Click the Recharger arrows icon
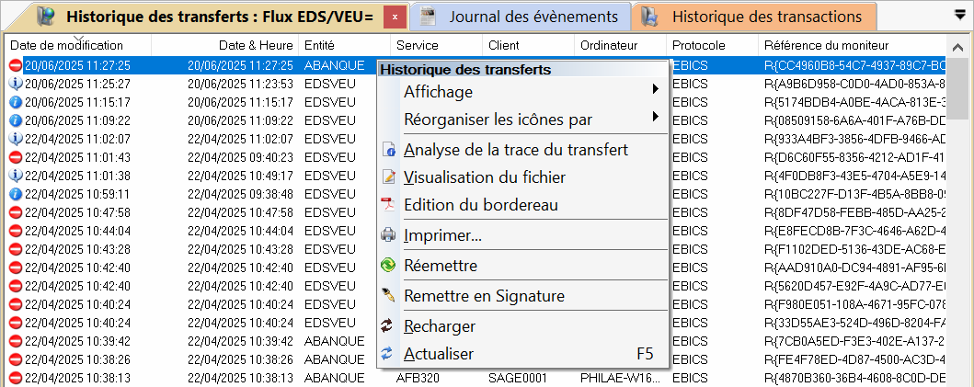 click(x=388, y=326)
